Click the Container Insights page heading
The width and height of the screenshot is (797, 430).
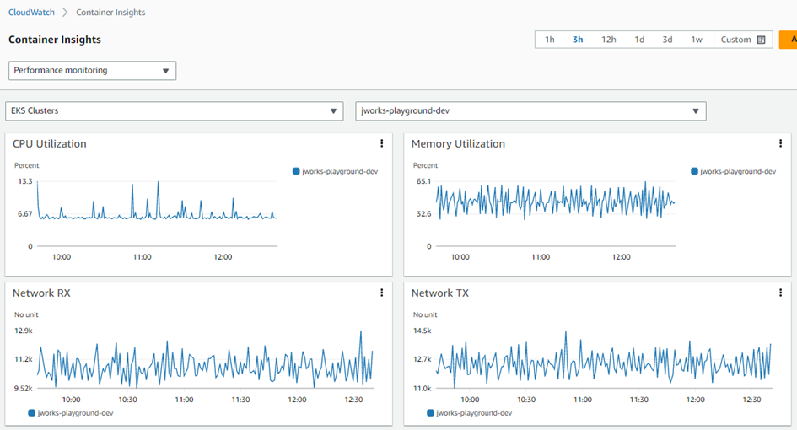coord(55,40)
